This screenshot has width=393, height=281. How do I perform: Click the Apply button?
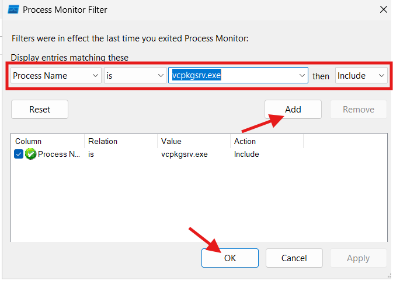pyautogui.click(x=359, y=258)
